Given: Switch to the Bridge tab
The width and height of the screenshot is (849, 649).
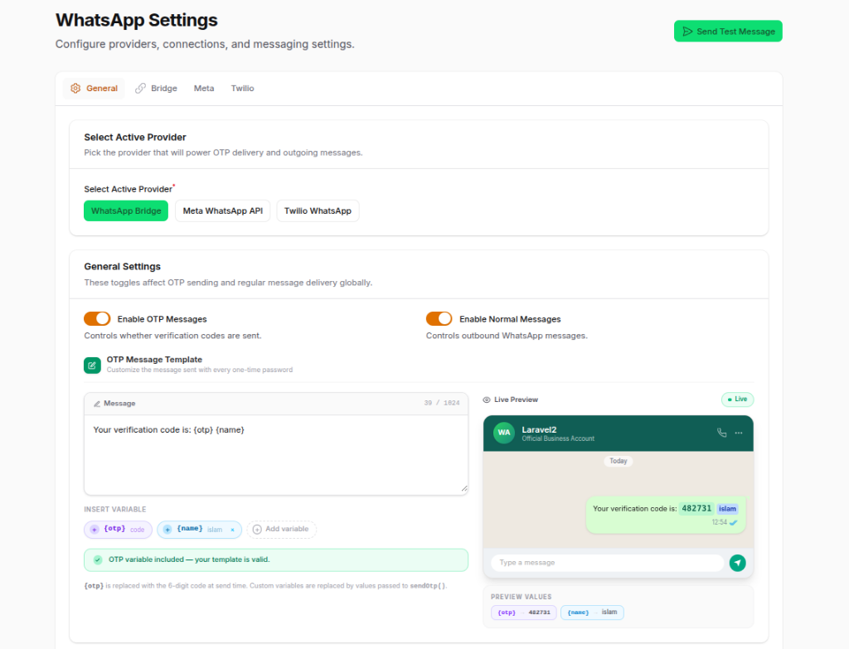Looking at the screenshot, I should (156, 88).
